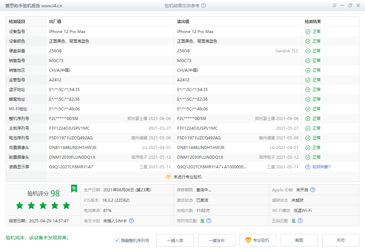365x252 pixels.
Task: Click check icon in 硬盘容量 row
Action: (308, 51)
